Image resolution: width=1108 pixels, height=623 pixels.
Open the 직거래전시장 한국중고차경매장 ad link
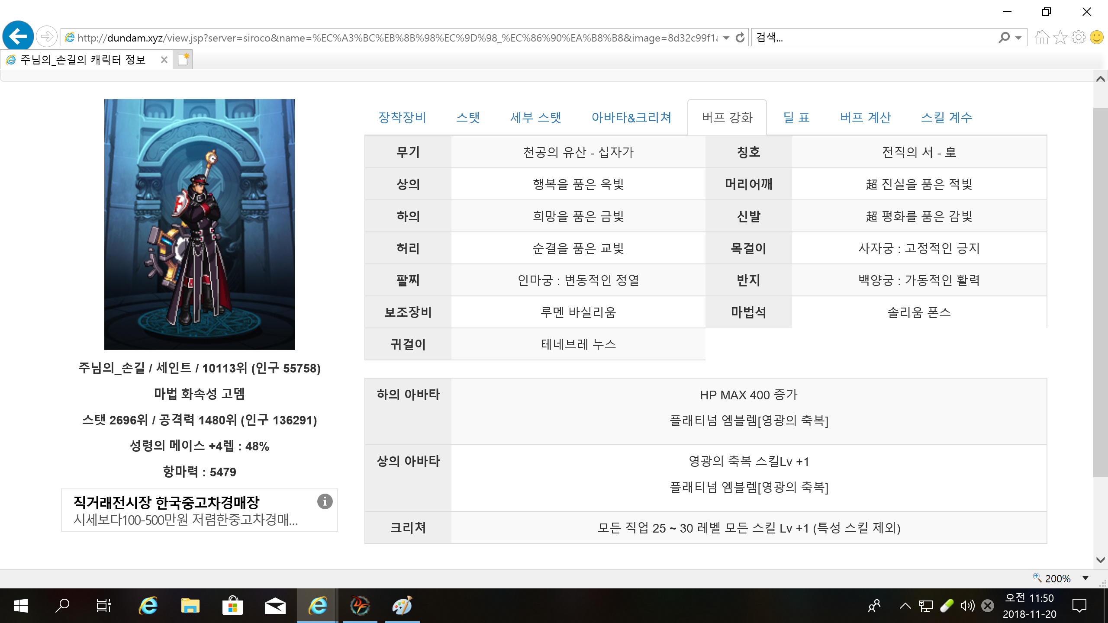tap(166, 503)
